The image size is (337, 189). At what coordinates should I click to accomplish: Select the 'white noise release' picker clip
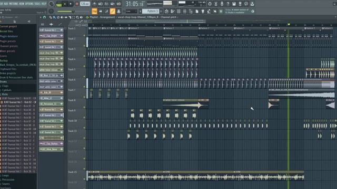51,70
